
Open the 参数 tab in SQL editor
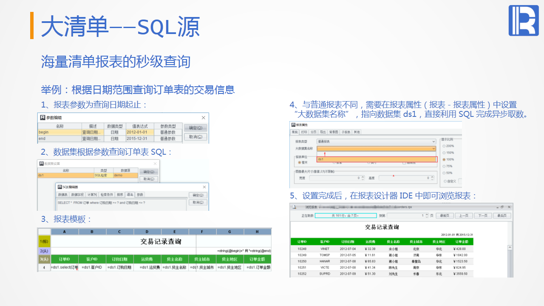point(140,195)
